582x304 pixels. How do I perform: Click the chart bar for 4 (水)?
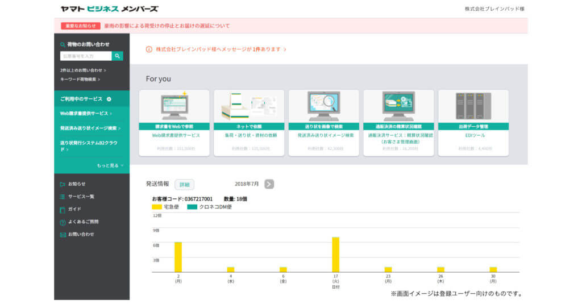coord(231,270)
